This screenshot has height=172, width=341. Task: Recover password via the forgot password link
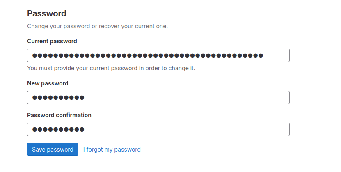pyautogui.click(x=112, y=150)
